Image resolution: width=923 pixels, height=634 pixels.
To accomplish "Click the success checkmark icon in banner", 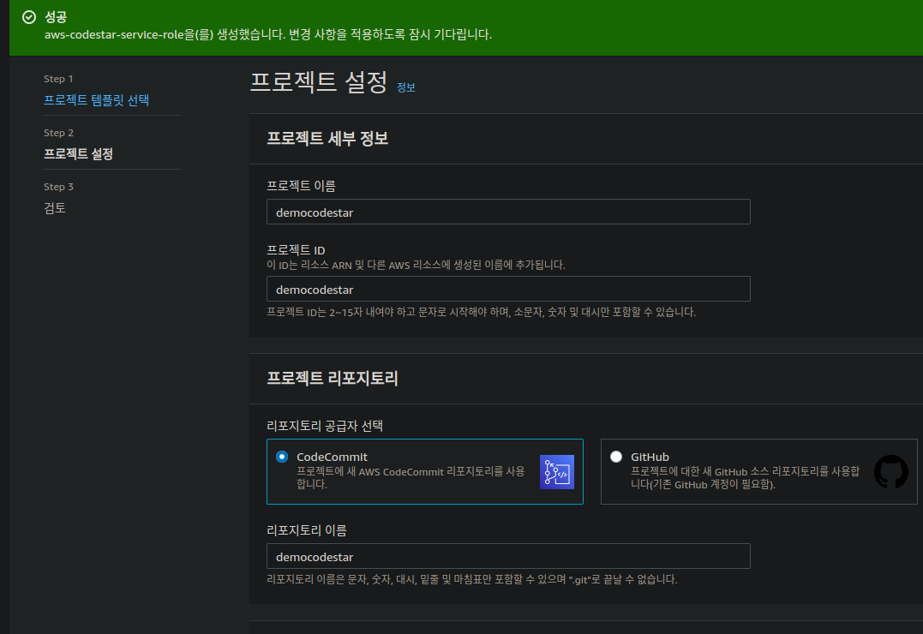I will [x=29, y=18].
